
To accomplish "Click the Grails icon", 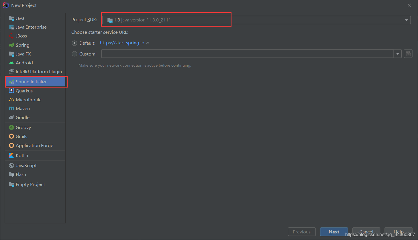I will tap(11, 136).
